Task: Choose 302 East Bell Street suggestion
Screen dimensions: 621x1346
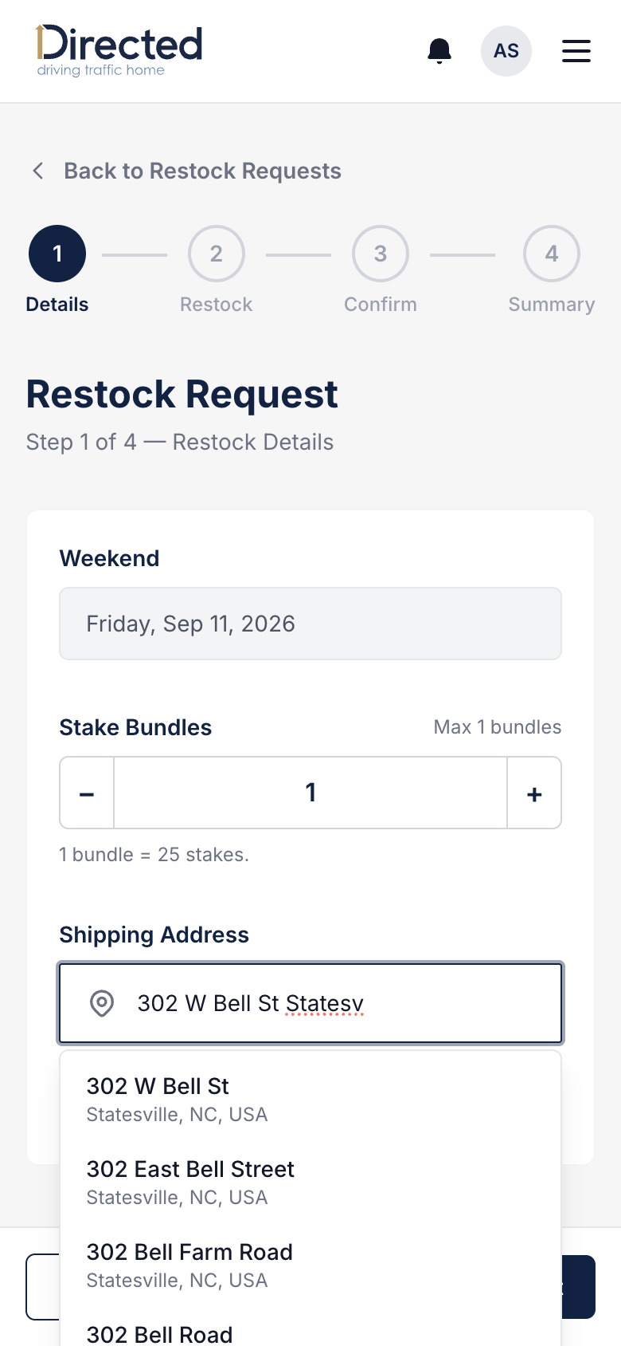Action: click(310, 1182)
